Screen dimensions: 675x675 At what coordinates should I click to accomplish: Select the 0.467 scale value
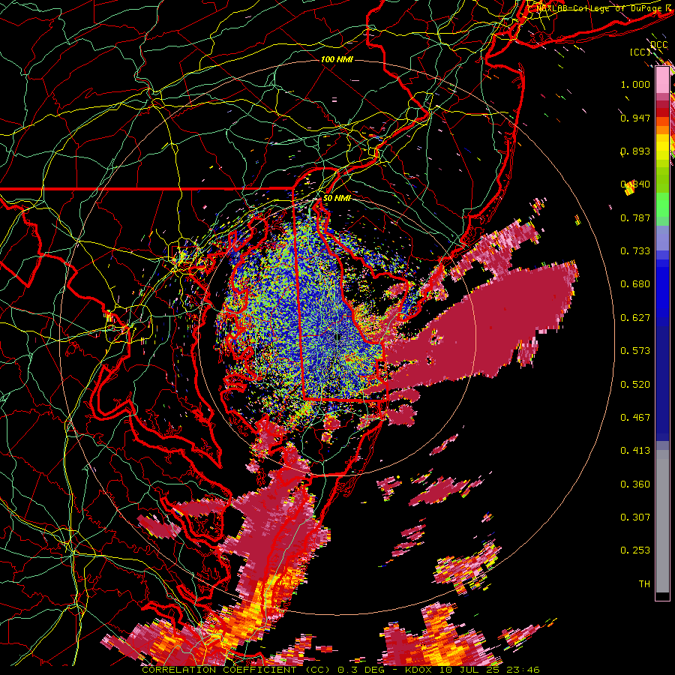635,418
